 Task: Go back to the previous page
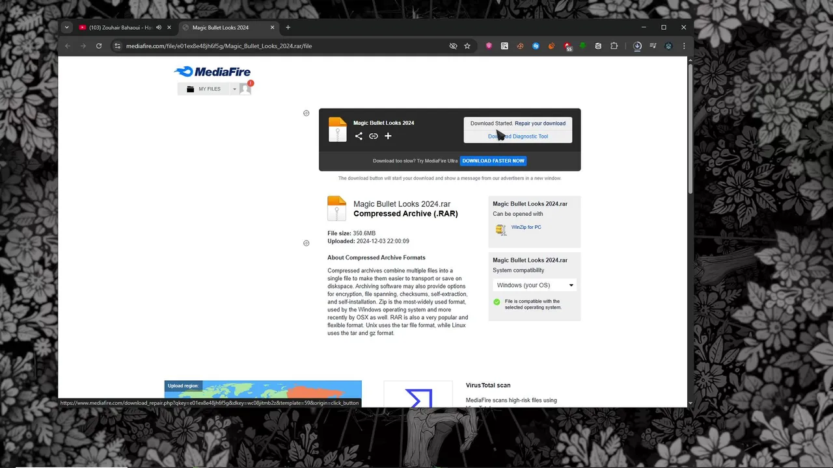tap(68, 46)
